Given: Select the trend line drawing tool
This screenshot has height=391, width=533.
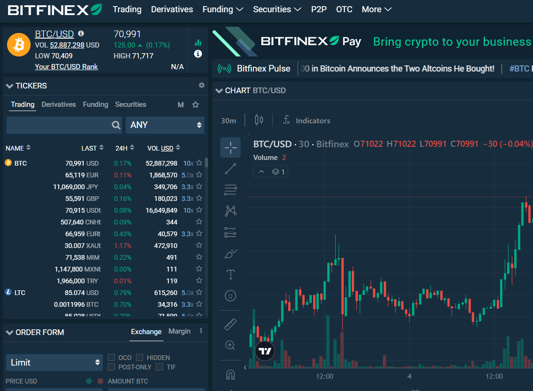Looking at the screenshot, I should [x=230, y=169].
